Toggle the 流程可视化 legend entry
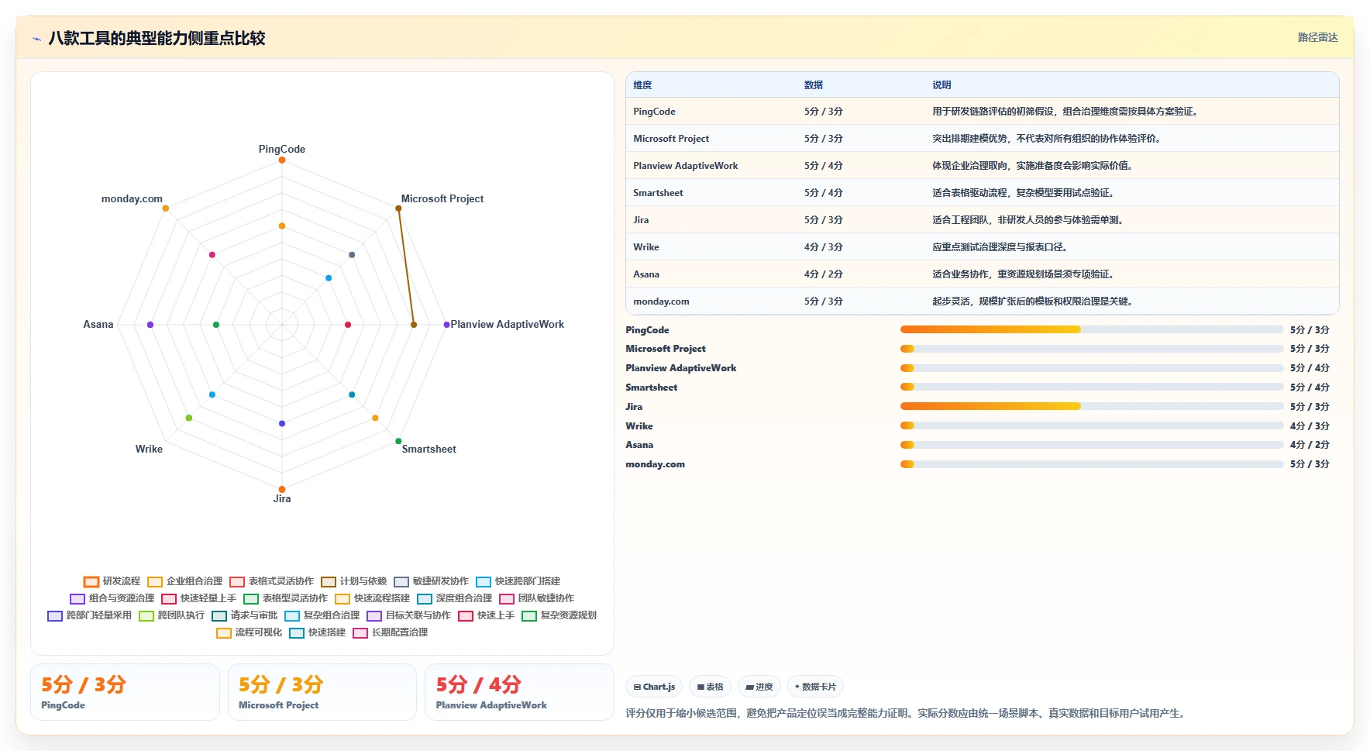The width and height of the screenshot is (1370, 751). (249, 632)
